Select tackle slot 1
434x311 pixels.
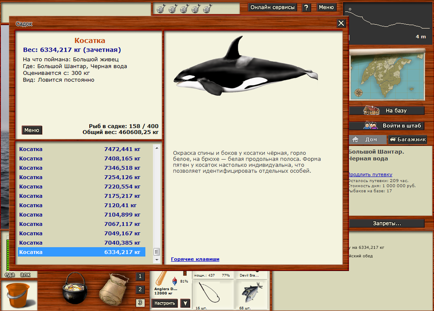pyautogui.click(x=140, y=276)
